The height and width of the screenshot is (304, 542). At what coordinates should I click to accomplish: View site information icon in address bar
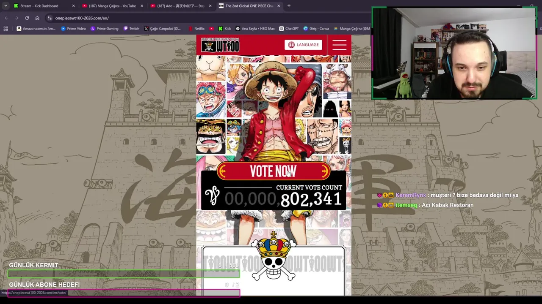(50, 18)
